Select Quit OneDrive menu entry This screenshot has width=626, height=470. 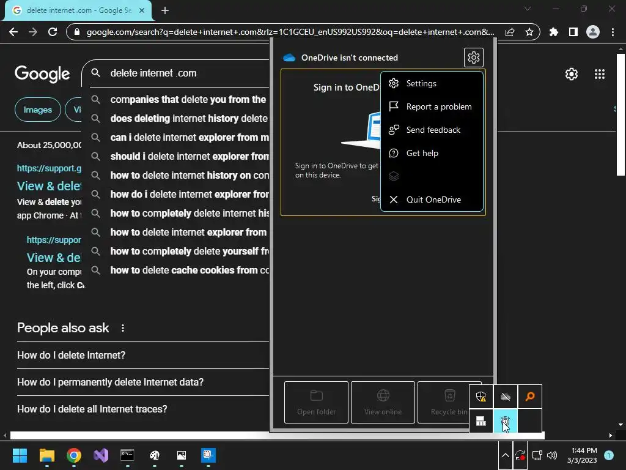click(x=432, y=200)
